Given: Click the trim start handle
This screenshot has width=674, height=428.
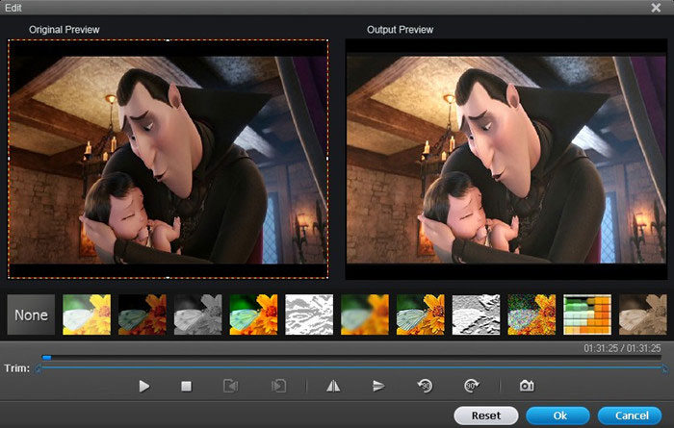Looking at the screenshot, I should pyautogui.click(x=38, y=368).
